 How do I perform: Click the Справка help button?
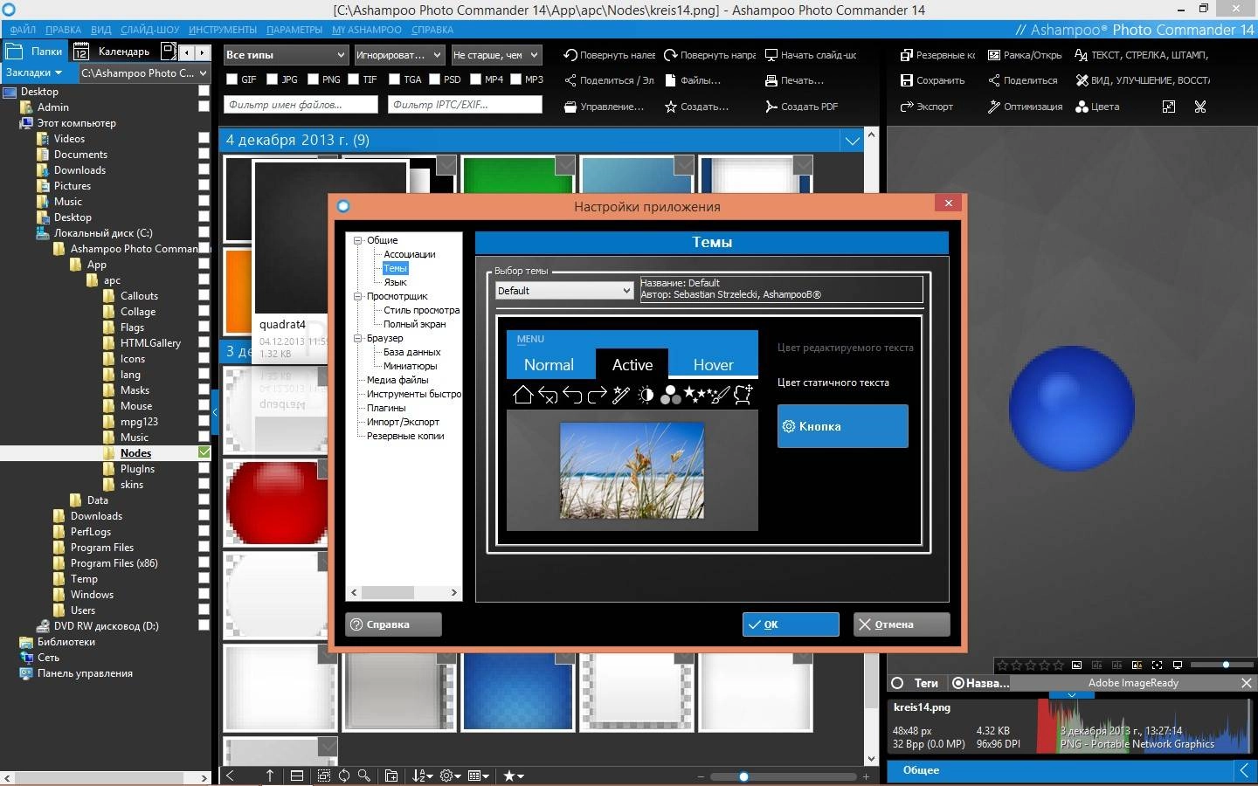pyautogui.click(x=393, y=624)
